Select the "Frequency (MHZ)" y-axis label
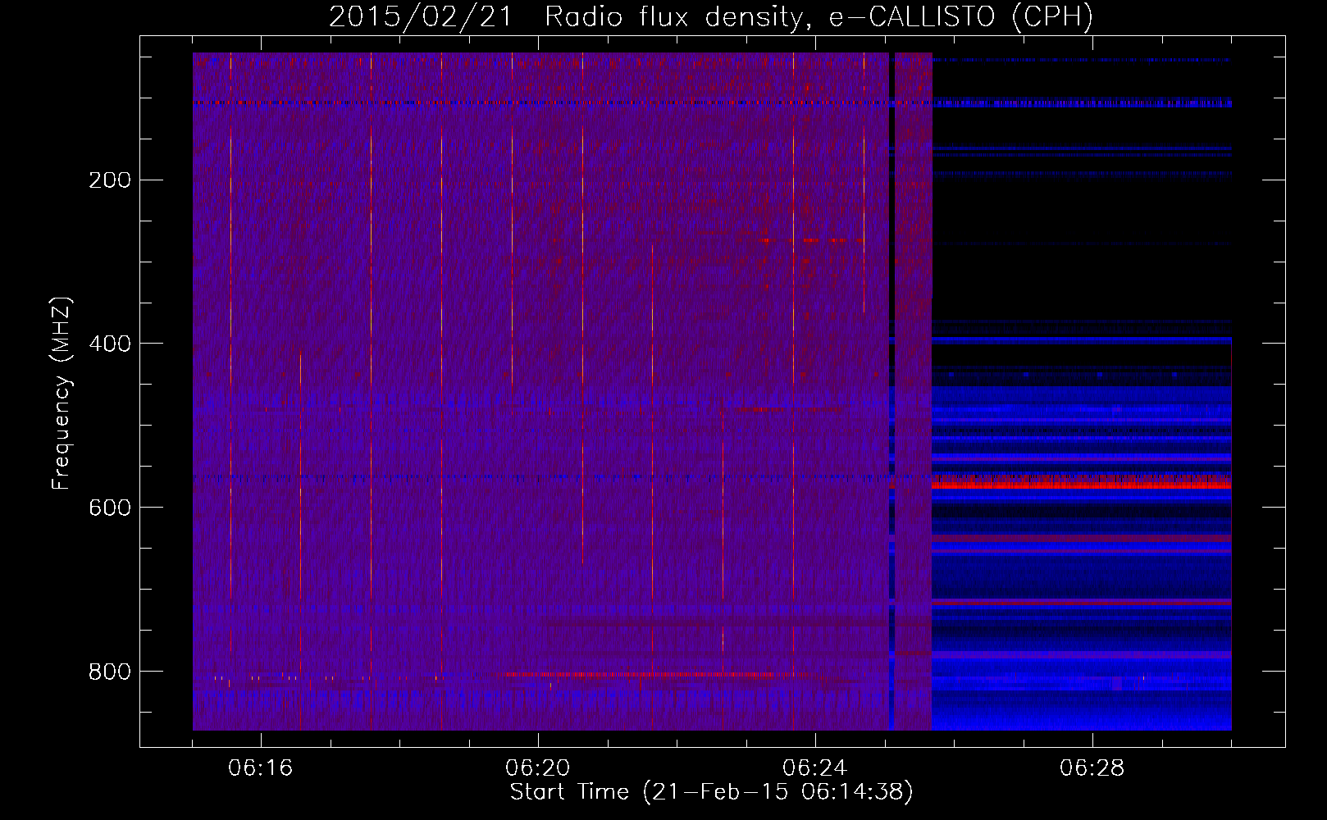 (62, 394)
